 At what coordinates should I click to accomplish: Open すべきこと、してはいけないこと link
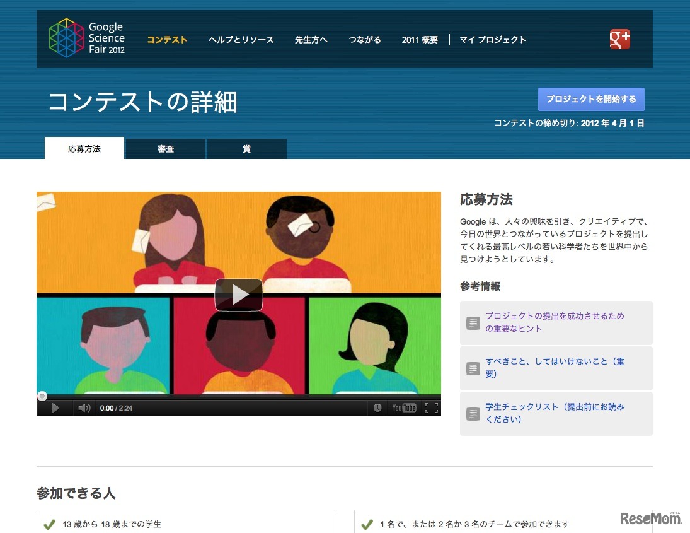[x=555, y=367]
